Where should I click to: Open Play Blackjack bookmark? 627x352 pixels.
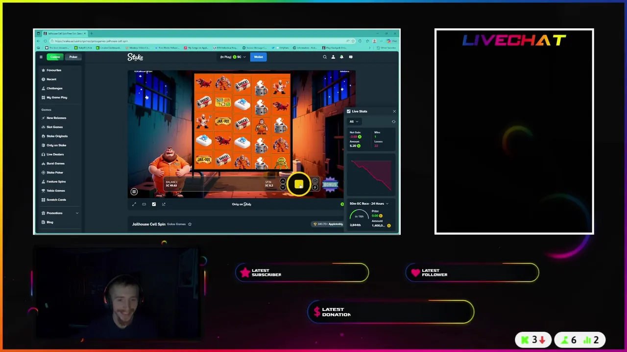pyautogui.click(x=334, y=48)
